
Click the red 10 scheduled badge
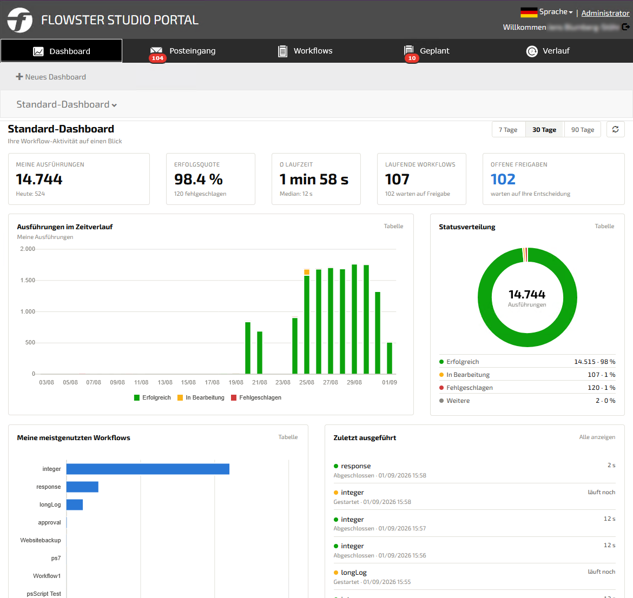click(412, 58)
